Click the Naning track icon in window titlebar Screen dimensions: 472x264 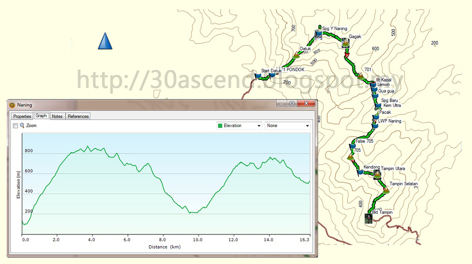pyautogui.click(x=12, y=105)
